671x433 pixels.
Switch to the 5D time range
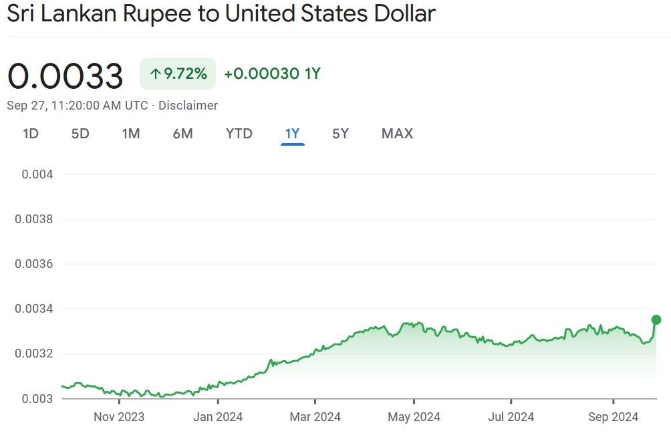(80, 134)
